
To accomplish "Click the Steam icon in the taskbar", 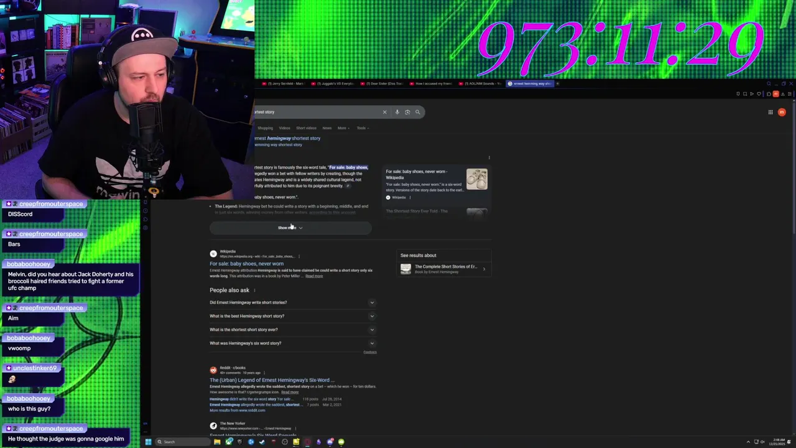I will 262,442.
